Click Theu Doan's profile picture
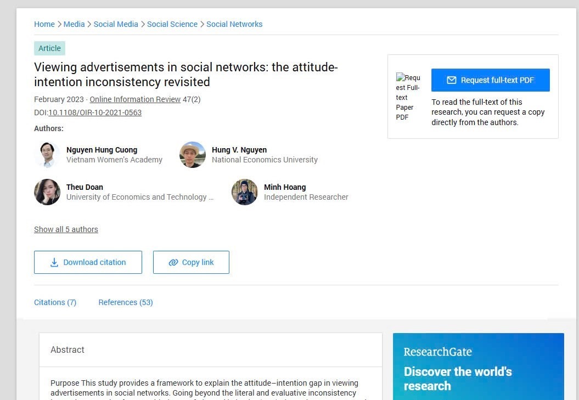579x400 pixels. point(47,192)
